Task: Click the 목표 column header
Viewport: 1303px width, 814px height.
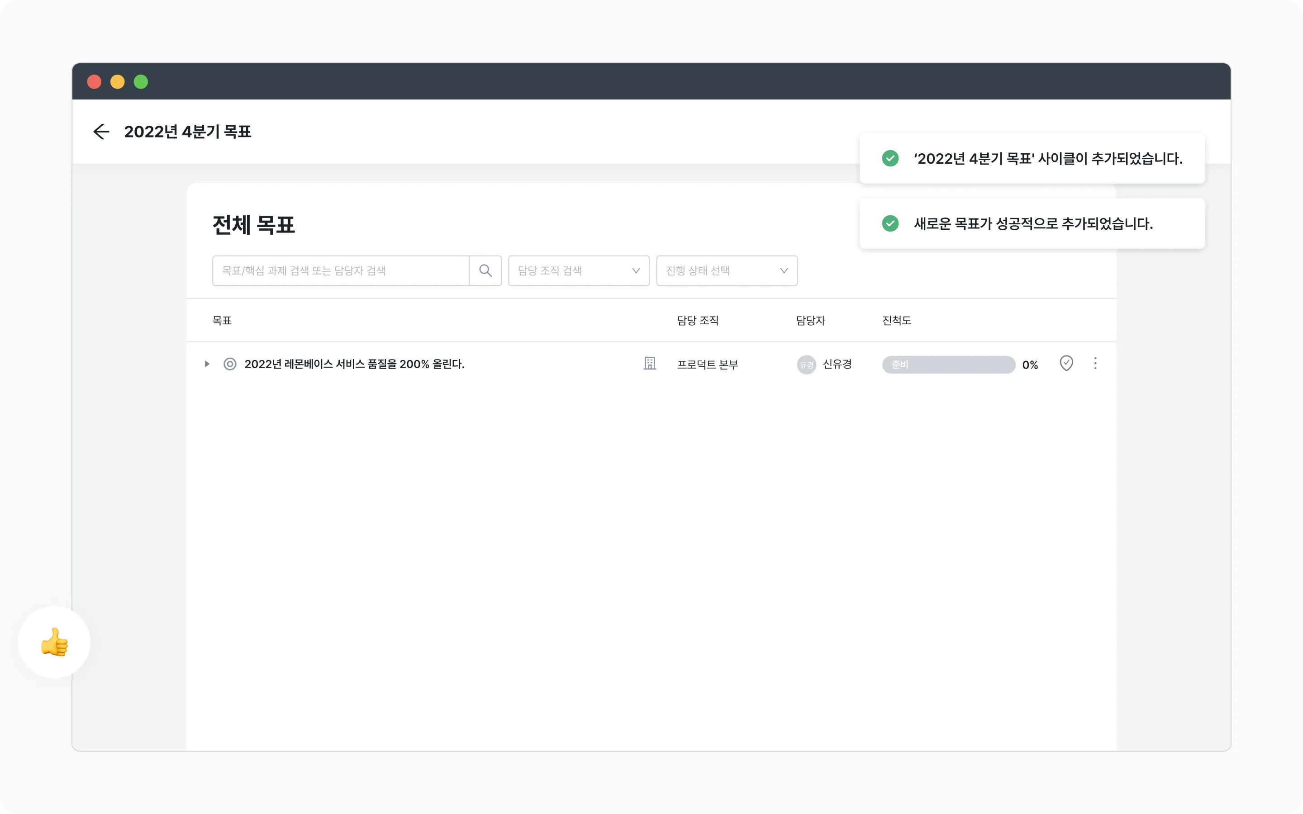Action: pos(222,320)
